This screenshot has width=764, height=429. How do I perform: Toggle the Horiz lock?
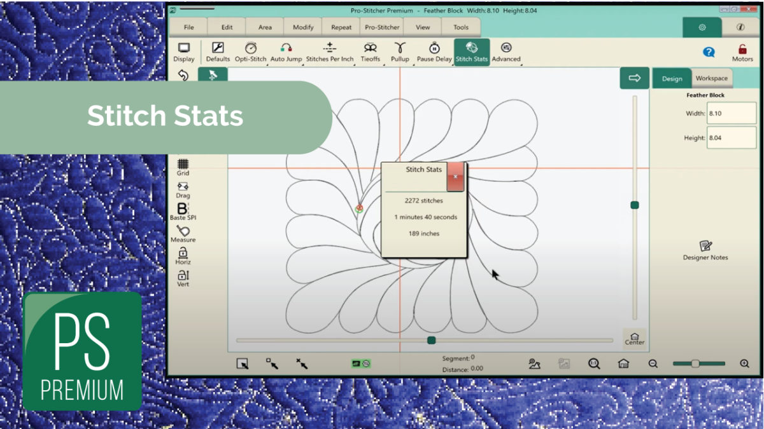point(183,255)
